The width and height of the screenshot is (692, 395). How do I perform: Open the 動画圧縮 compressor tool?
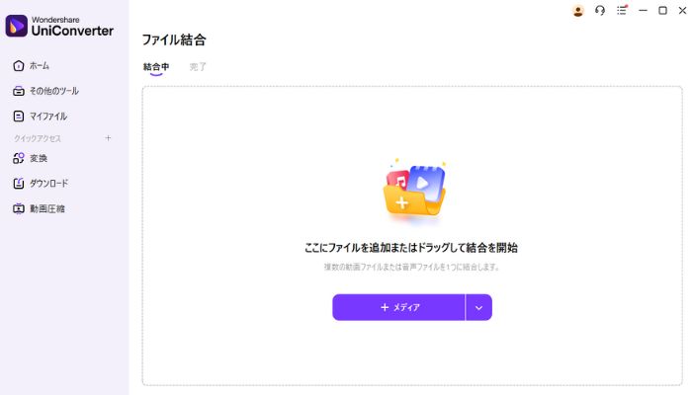pos(39,208)
